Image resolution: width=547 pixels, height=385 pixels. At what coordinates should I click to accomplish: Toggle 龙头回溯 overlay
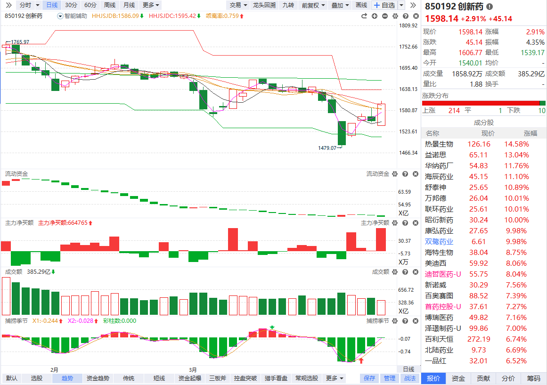264,5
